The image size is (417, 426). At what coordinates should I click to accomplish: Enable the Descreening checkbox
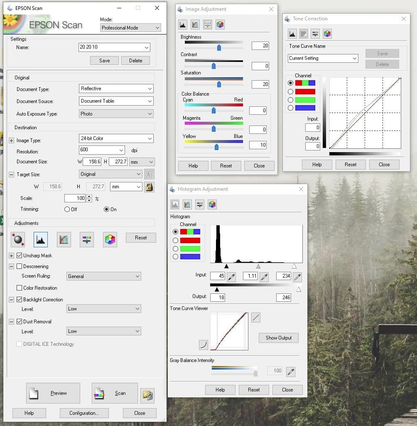tap(19, 266)
